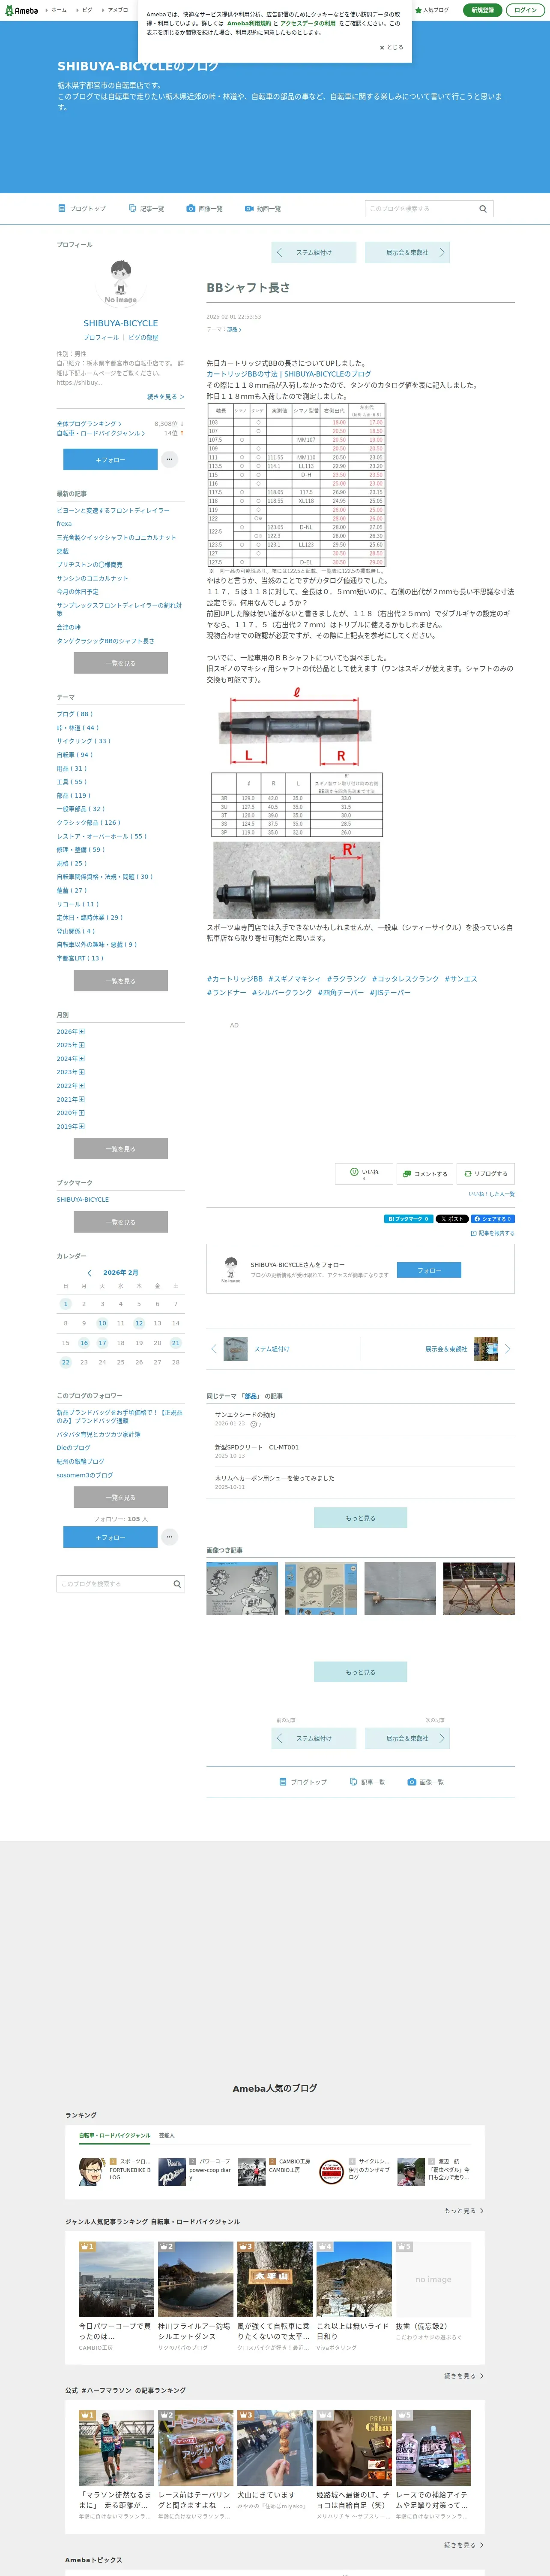550x2576 pixels.
Task: Open the more-options dots beside the upper follow button
Action: (170, 460)
